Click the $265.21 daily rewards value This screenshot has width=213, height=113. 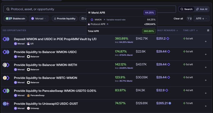click(162, 103)
